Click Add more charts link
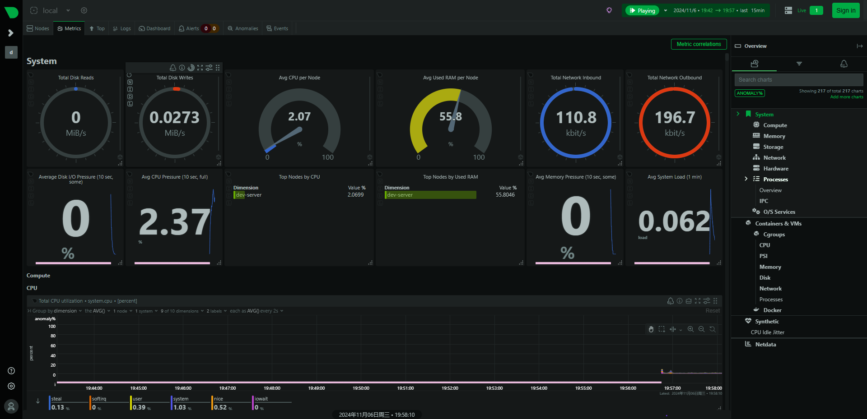867x419 pixels. point(847,97)
